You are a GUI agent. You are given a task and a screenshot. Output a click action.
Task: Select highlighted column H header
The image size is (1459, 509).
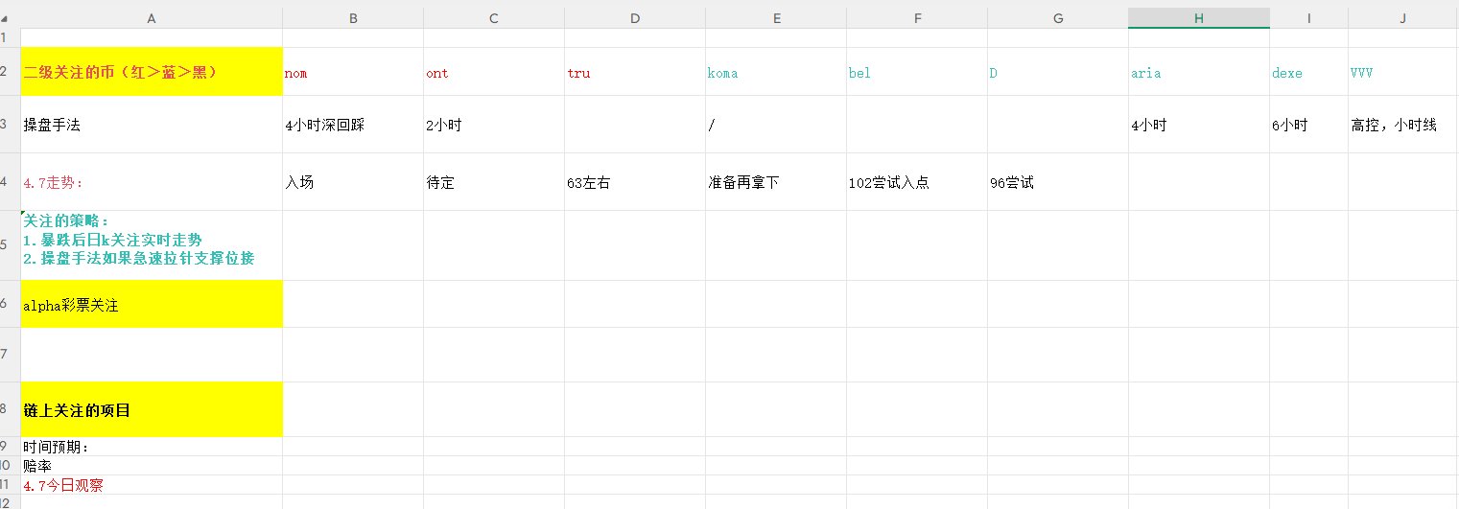point(1199,18)
